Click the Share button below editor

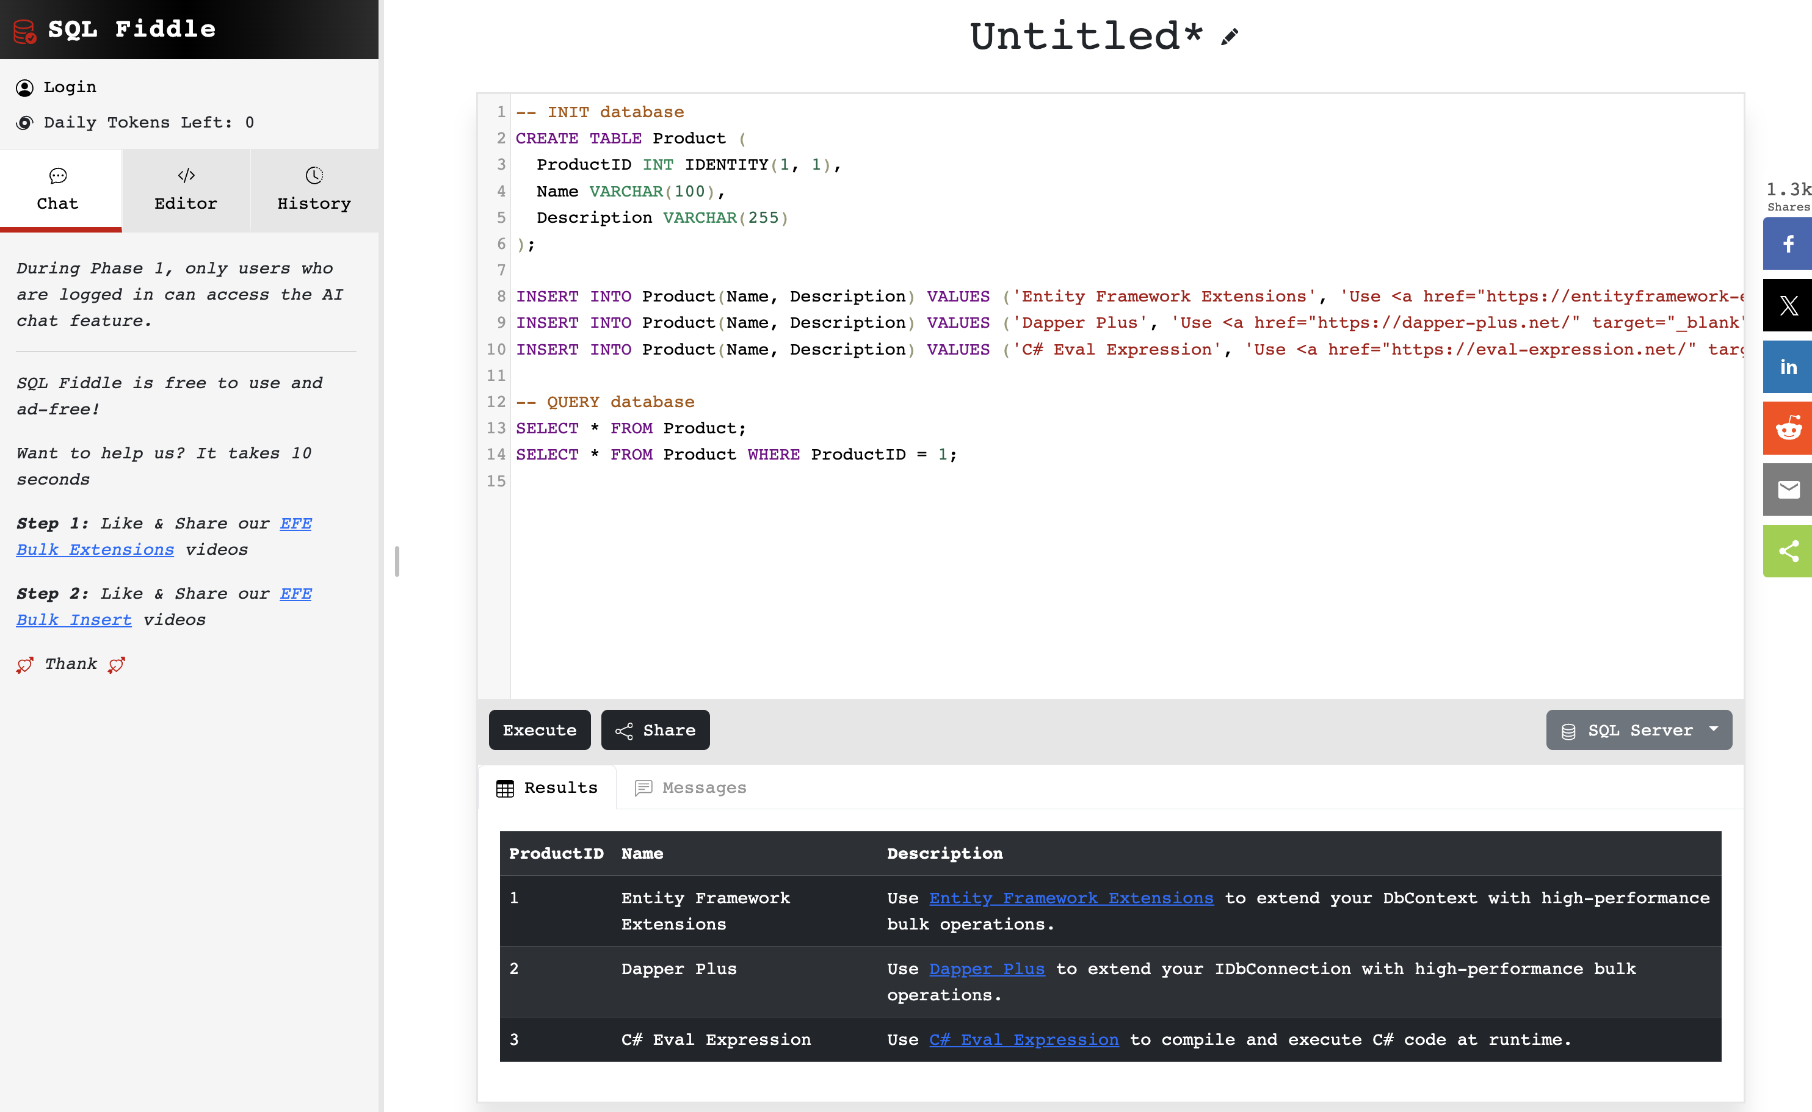(654, 731)
